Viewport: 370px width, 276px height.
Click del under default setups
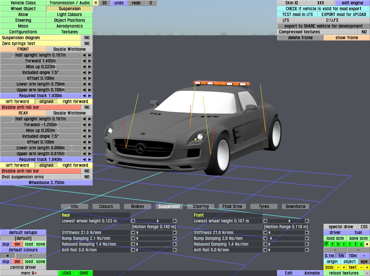click(17, 244)
